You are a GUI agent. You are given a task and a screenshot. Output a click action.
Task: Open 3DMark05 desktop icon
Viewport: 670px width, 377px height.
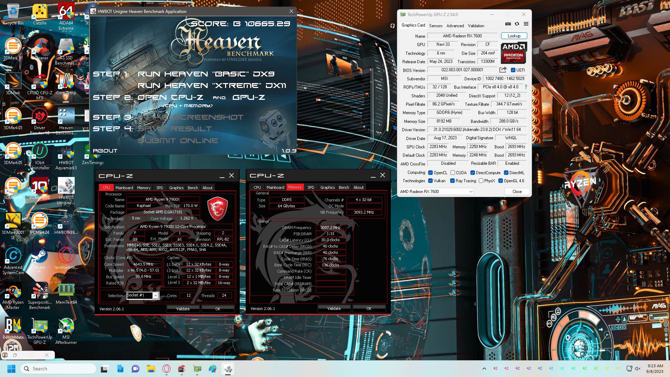13,154
